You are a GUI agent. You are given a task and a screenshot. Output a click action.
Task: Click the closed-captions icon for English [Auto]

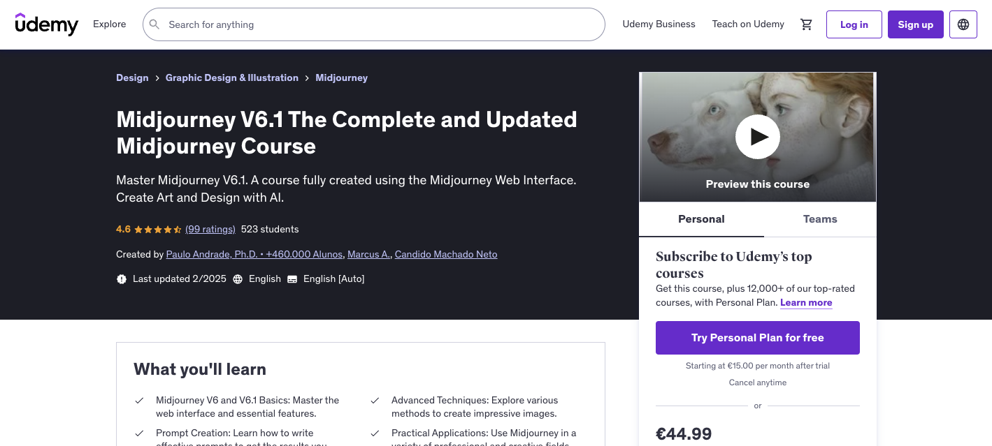coord(292,278)
